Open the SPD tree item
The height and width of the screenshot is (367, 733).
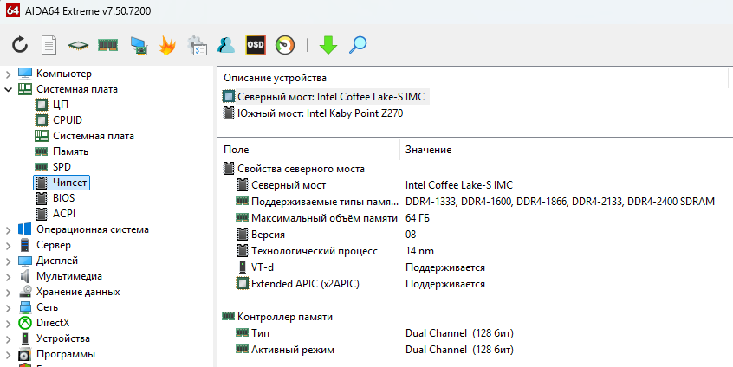[62, 167]
